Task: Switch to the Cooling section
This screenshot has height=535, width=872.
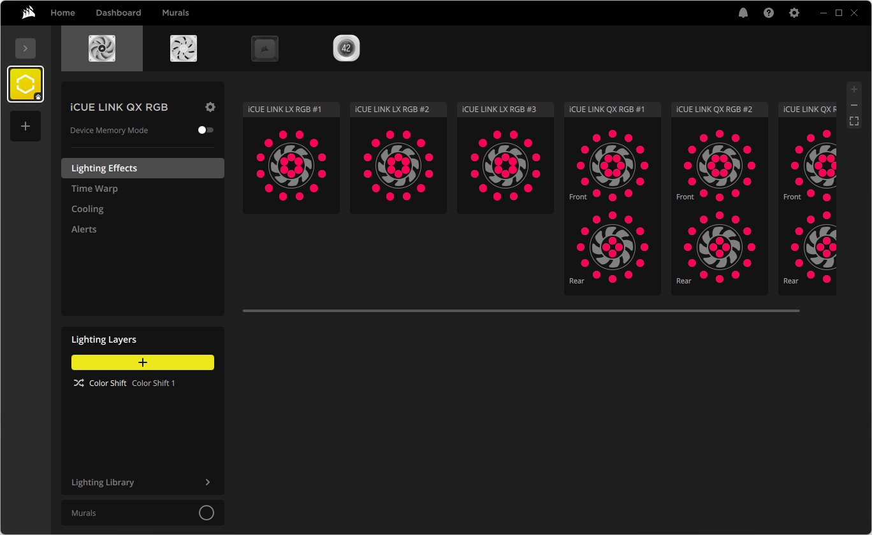Action: (x=87, y=209)
